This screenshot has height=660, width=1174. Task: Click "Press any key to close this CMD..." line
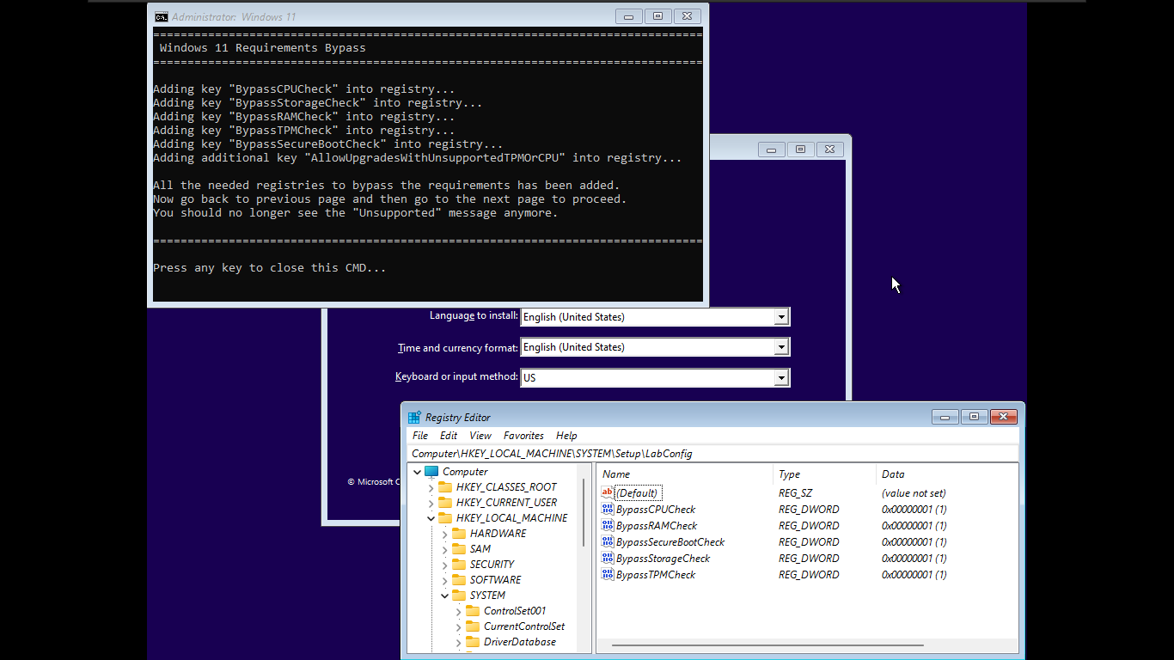coord(270,267)
